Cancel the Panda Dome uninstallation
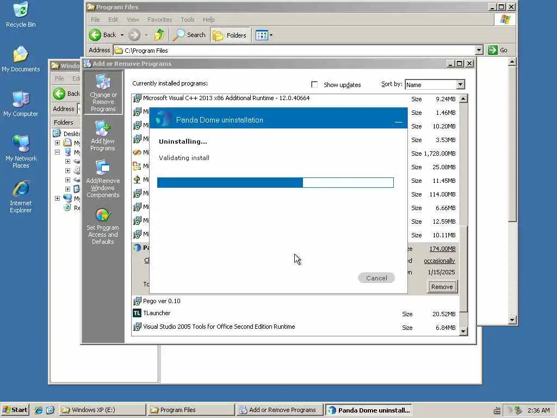The image size is (557, 418). (376, 278)
